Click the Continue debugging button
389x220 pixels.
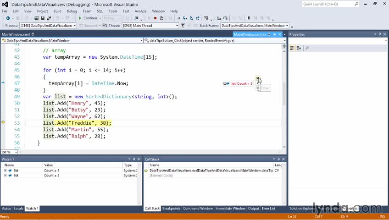pyautogui.click(x=88, y=18)
